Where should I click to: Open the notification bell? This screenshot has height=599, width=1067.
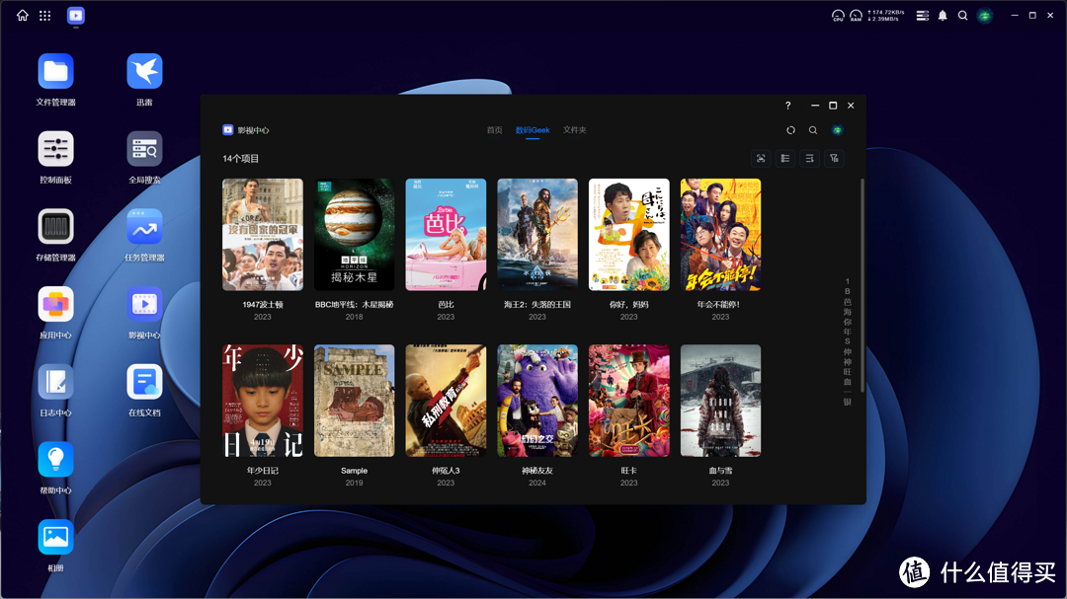coord(943,15)
